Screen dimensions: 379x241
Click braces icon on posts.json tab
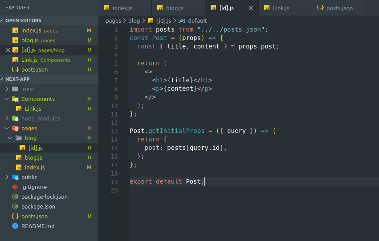click(320, 8)
